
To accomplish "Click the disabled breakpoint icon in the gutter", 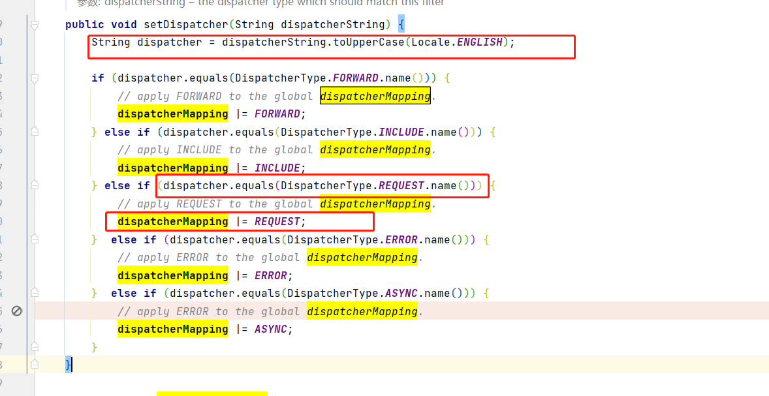I will coord(17,311).
